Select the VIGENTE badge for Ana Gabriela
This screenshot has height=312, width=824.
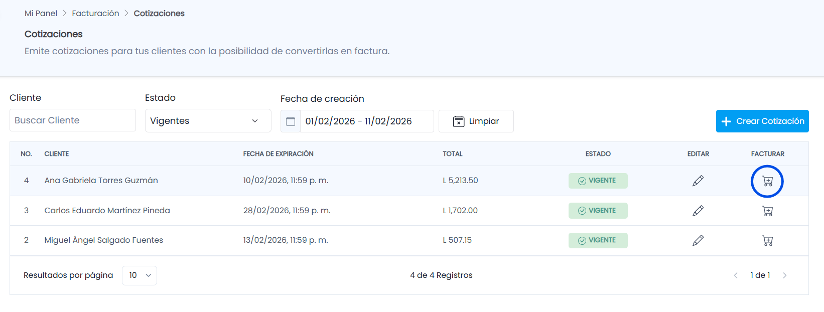[598, 181]
